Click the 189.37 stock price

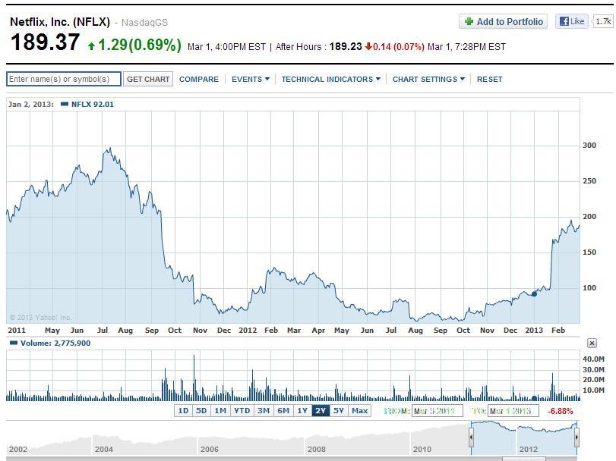45,42
